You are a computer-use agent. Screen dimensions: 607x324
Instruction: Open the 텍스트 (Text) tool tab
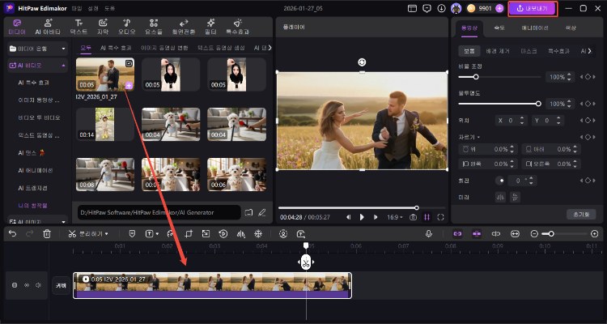[79, 28]
